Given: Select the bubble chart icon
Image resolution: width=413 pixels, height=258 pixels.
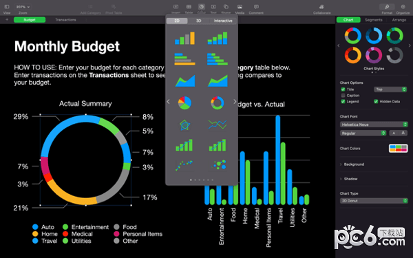Looking at the screenshot, I should coord(219,165).
